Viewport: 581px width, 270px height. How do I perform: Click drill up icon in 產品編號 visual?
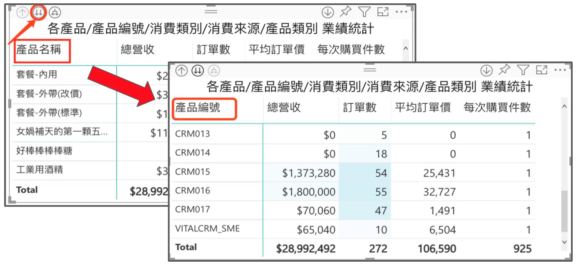[x=181, y=71]
